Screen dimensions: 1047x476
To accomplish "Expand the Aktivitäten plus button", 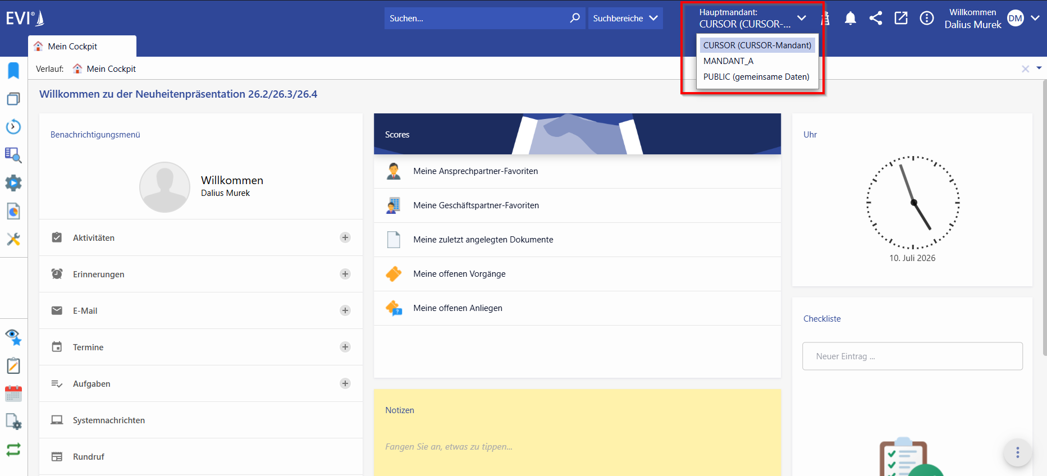I will [x=345, y=237].
